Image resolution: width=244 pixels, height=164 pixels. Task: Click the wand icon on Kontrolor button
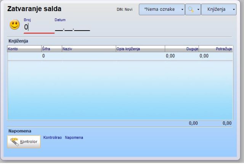(14, 141)
